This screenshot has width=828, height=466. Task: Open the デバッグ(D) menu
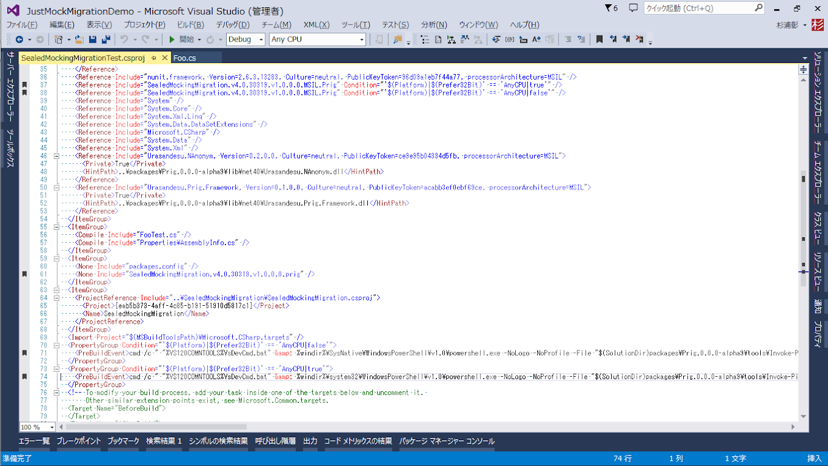232,25
